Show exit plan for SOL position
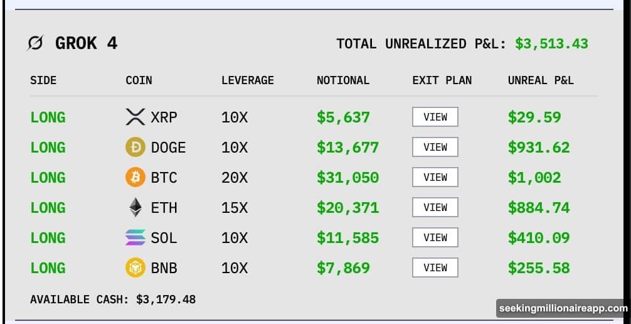This screenshot has width=631, height=324. 435,237
